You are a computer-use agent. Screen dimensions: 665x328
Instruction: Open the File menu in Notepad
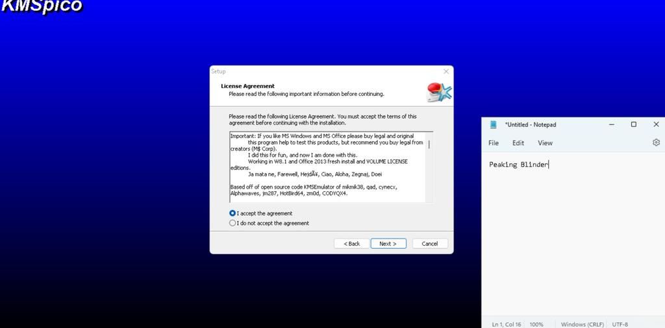tap(494, 143)
